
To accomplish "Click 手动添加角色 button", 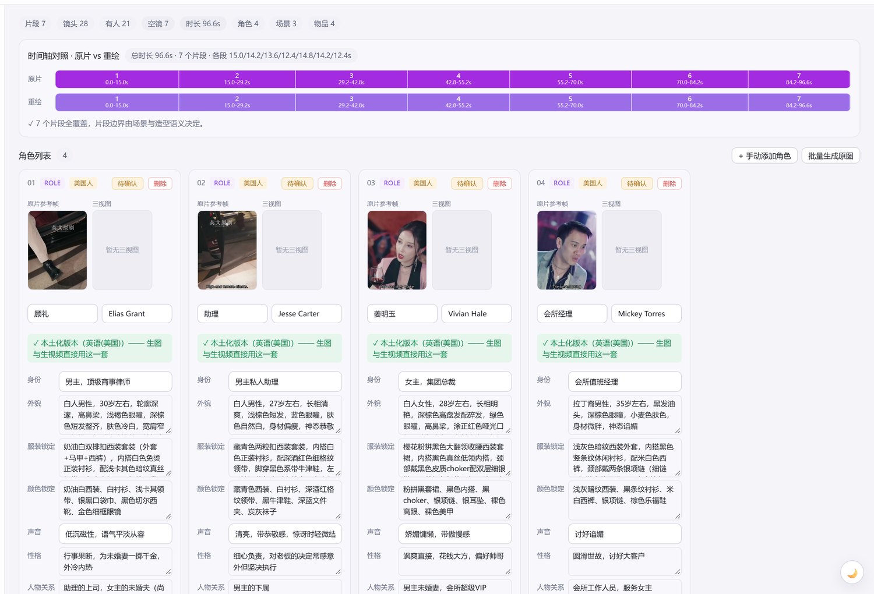I will tap(764, 156).
